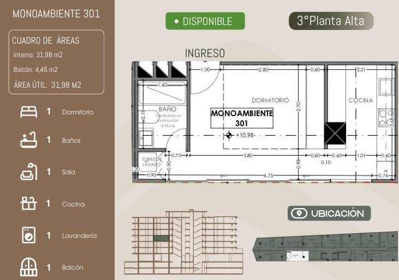This screenshot has width=399, height=280.
Task: Click the TORRE DE LAVADO label in plan
Action: (x=152, y=162)
